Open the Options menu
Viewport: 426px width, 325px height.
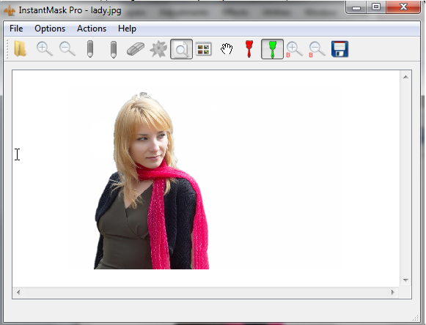tap(50, 29)
